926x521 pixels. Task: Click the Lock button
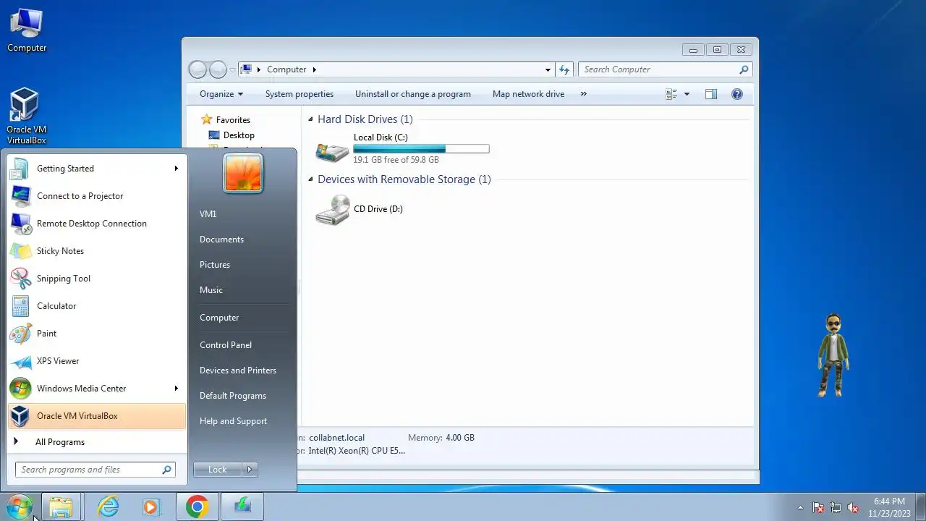tap(218, 470)
